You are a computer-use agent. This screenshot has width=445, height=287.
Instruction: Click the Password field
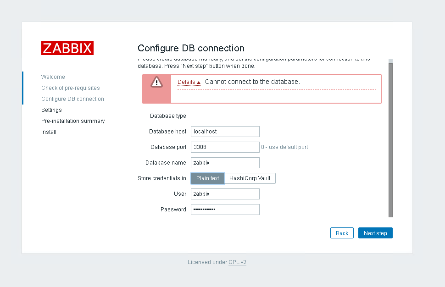click(225, 210)
